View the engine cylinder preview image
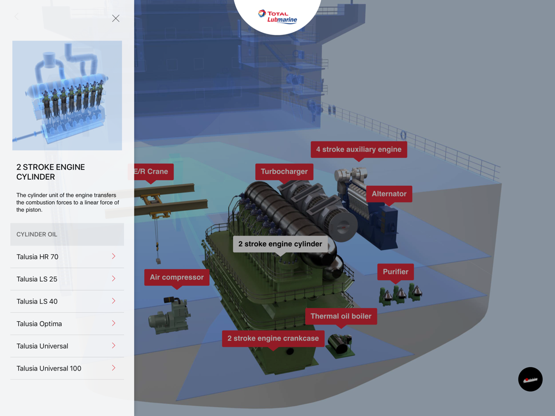555x416 pixels. tap(67, 95)
